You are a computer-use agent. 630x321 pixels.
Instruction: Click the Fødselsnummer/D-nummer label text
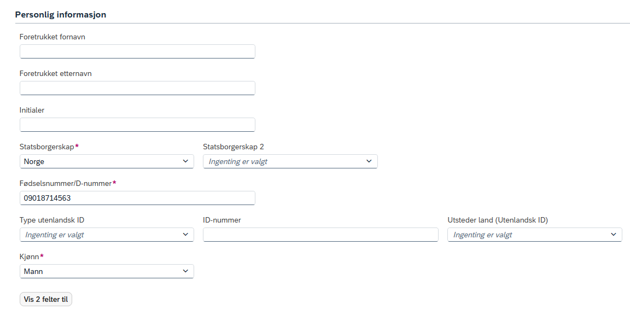(x=66, y=183)
